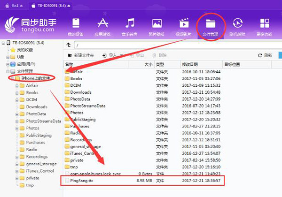Open 视频影片 videos section
The width and height of the screenshot is (282, 197).
[183, 27]
